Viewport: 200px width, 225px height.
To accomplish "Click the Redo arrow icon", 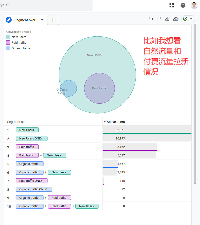I will coord(159,19).
